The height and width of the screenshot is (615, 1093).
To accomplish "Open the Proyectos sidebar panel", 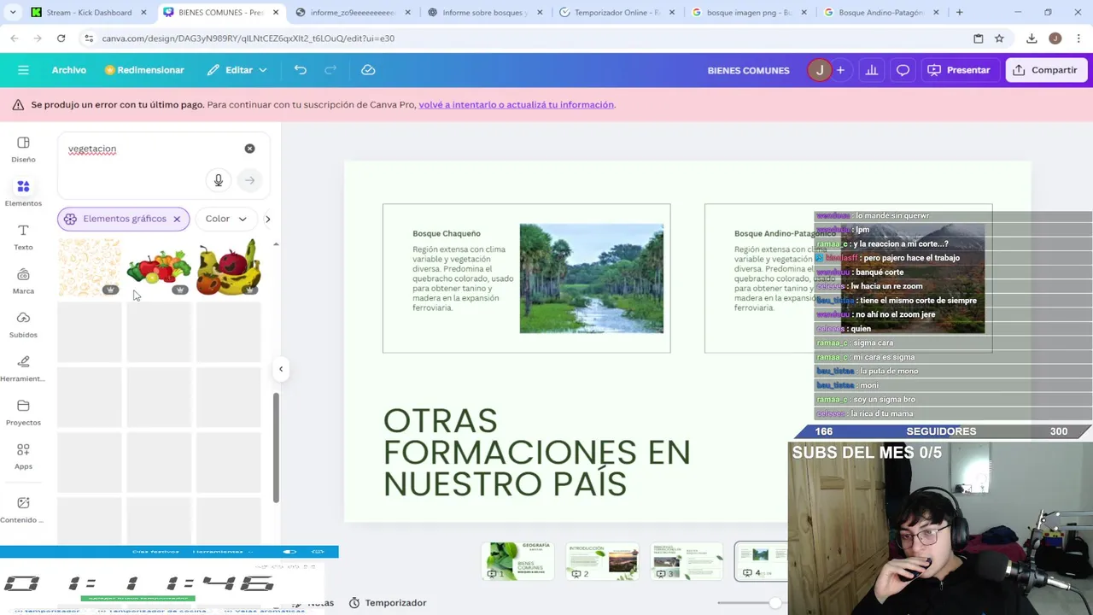I will pyautogui.click(x=23, y=413).
